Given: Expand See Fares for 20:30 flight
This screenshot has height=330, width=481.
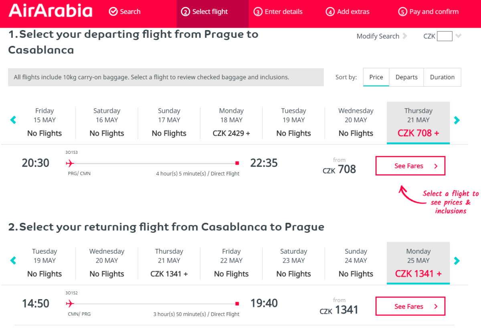Looking at the screenshot, I should (410, 166).
